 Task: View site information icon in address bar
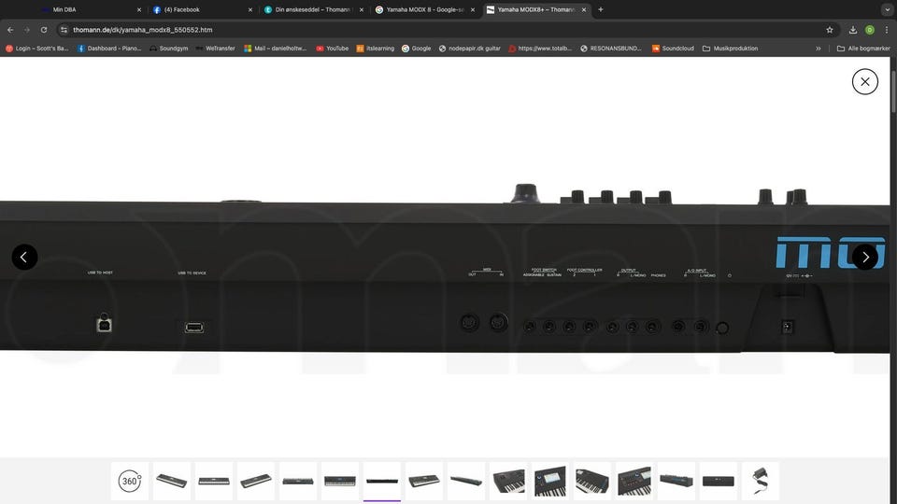click(64, 30)
